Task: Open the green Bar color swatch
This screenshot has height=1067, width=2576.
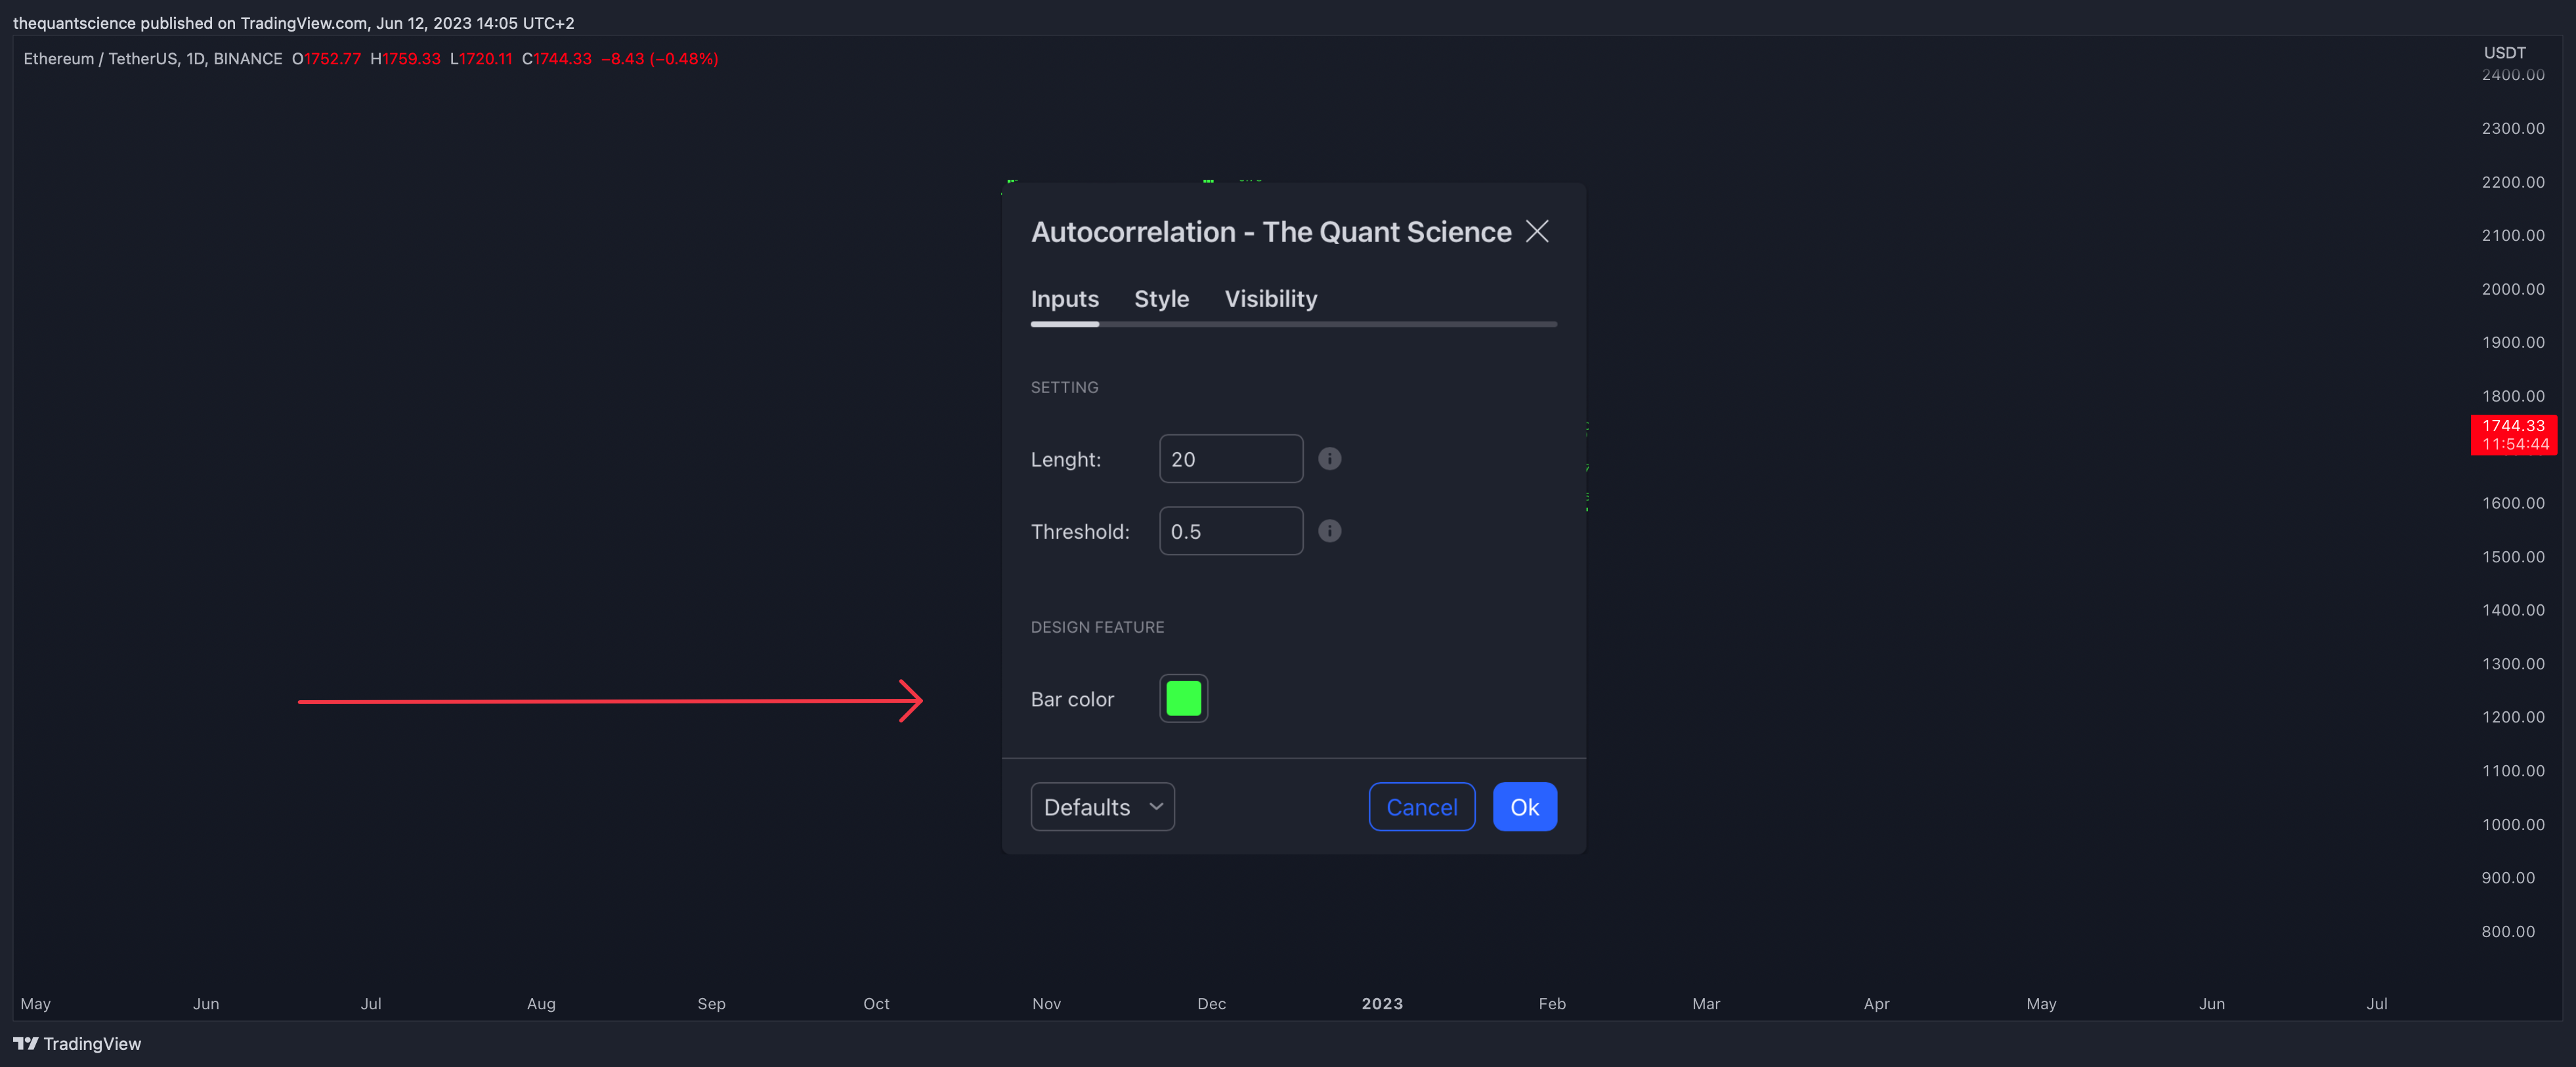Action: pos(1183,698)
